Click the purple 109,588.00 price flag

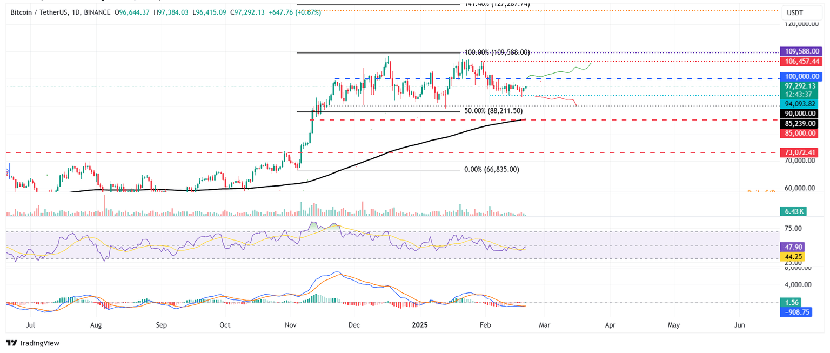point(801,51)
